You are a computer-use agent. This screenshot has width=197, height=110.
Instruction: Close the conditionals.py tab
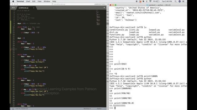tap(34, 8)
